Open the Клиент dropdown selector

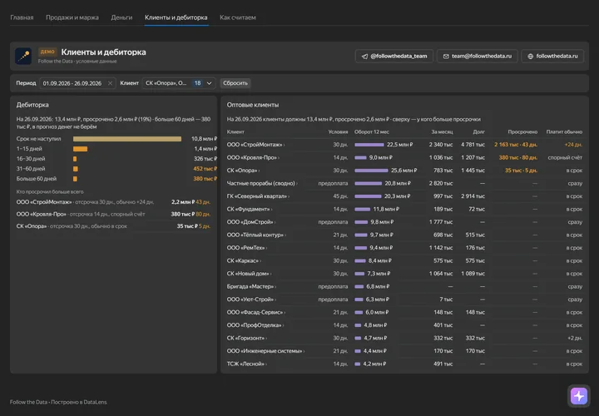179,83
